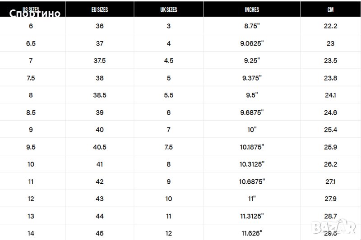This screenshot has width=361, height=240.
Task: Click the 25.4 cm value
Action: [x=330, y=130]
